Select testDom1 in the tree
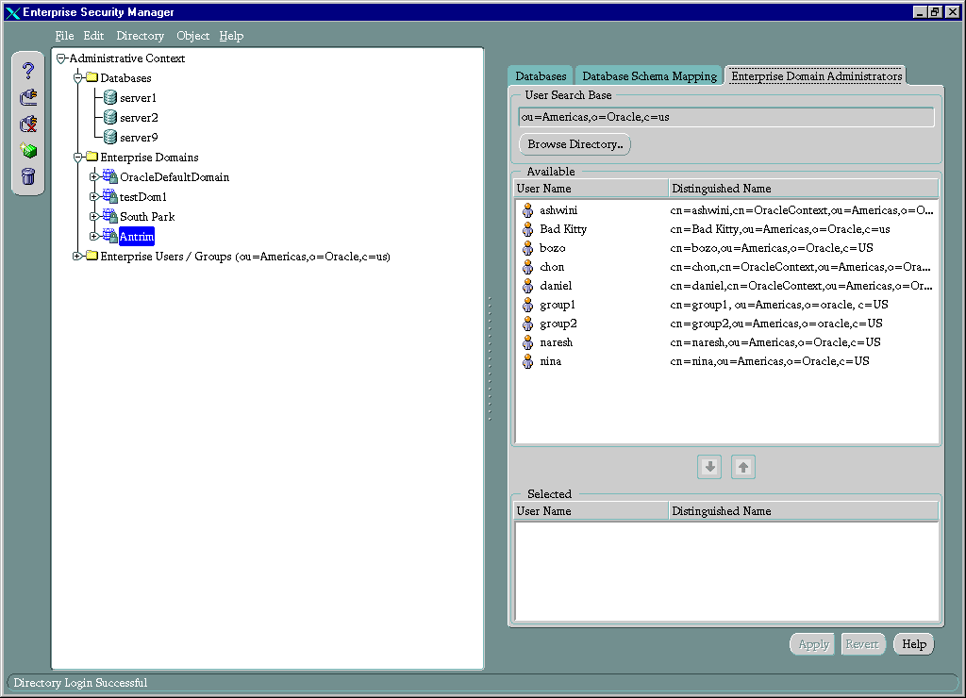The width and height of the screenshot is (966, 698). click(x=142, y=197)
